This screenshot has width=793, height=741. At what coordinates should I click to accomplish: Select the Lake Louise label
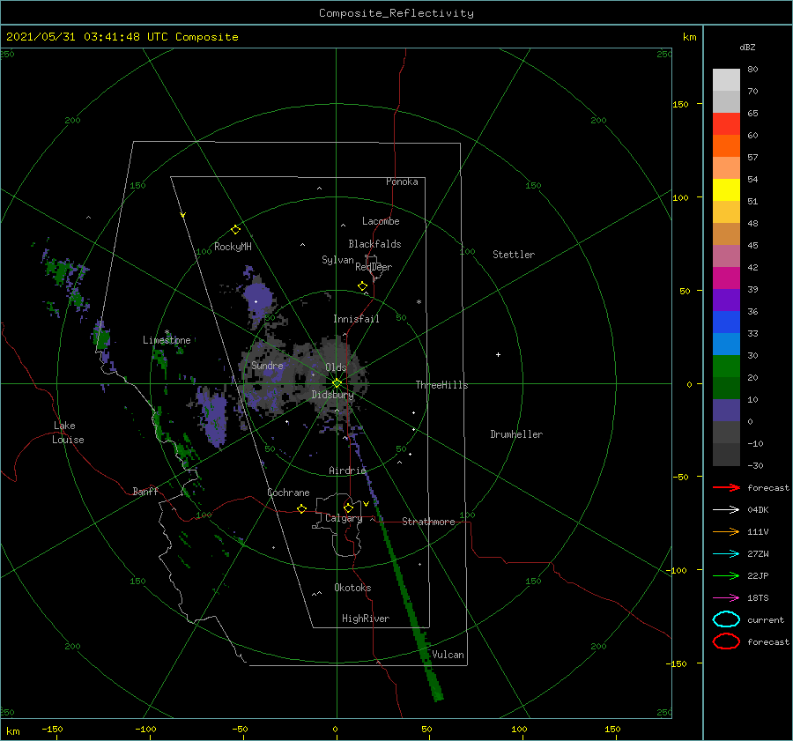click(68, 433)
